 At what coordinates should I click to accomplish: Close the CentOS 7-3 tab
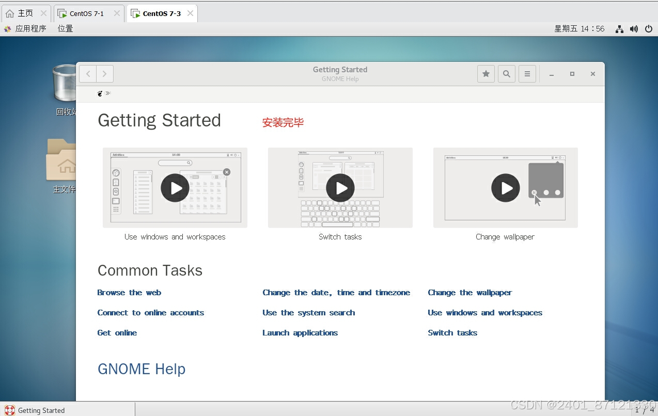pyautogui.click(x=190, y=13)
